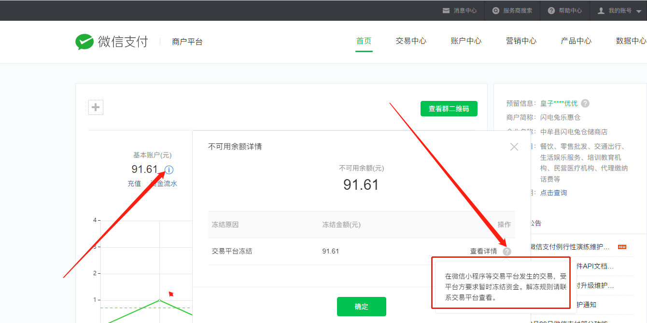Viewport: 647px width, 323px height.
Task: Click the 冻结原因 column header
Action: (x=225, y=225)
